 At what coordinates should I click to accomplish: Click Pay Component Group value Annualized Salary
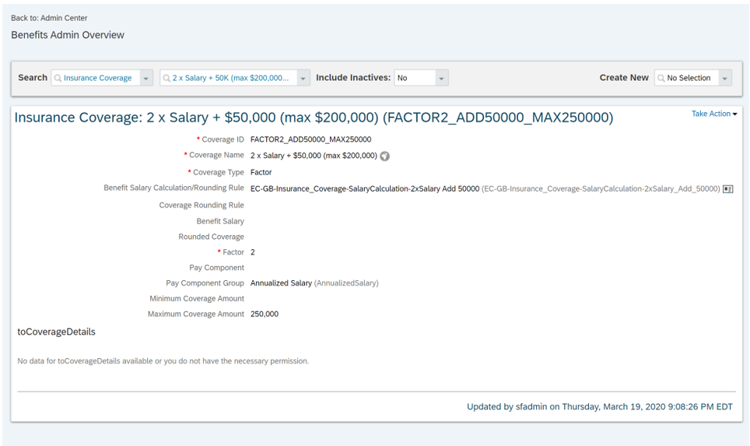(x=281, y=283)
